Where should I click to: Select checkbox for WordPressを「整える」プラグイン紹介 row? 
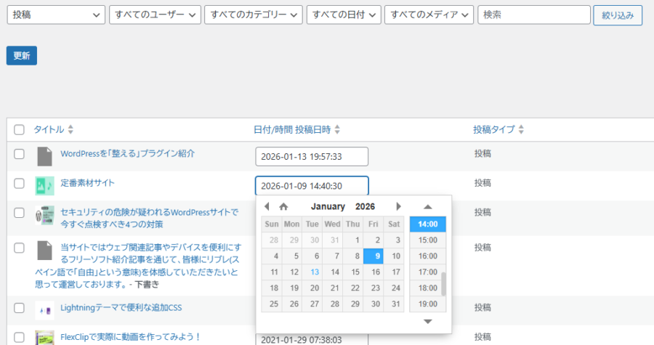(x=20, y=155)
